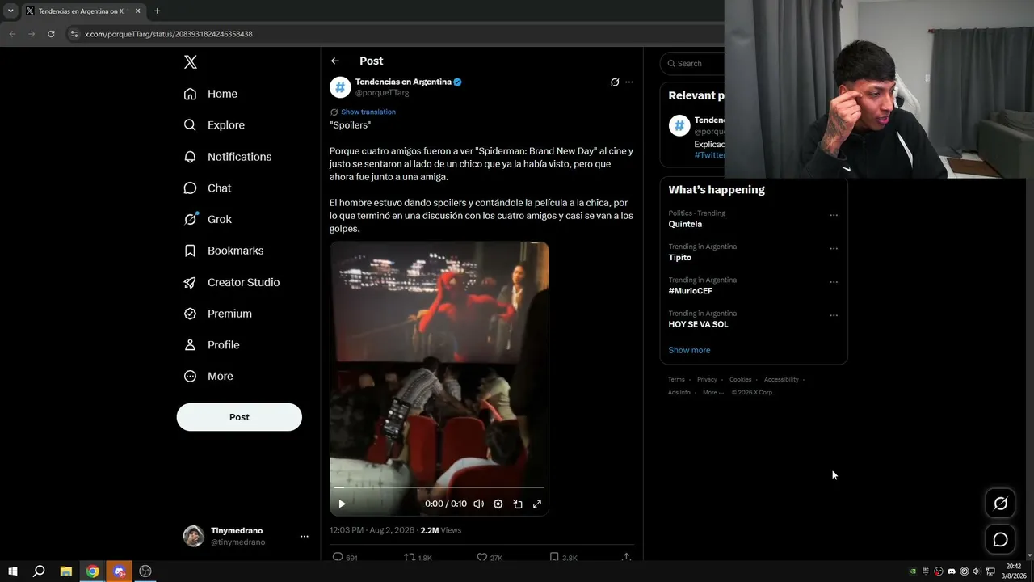Expand the More menu in the sidebar
The width and height of the screenshot is (1034, 582).
(208, 376)
